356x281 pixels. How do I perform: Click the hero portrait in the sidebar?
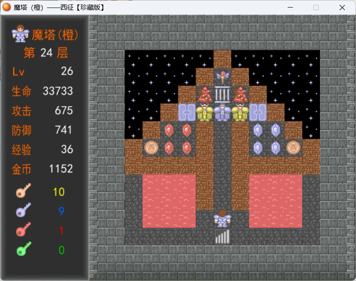click(20, 34)
